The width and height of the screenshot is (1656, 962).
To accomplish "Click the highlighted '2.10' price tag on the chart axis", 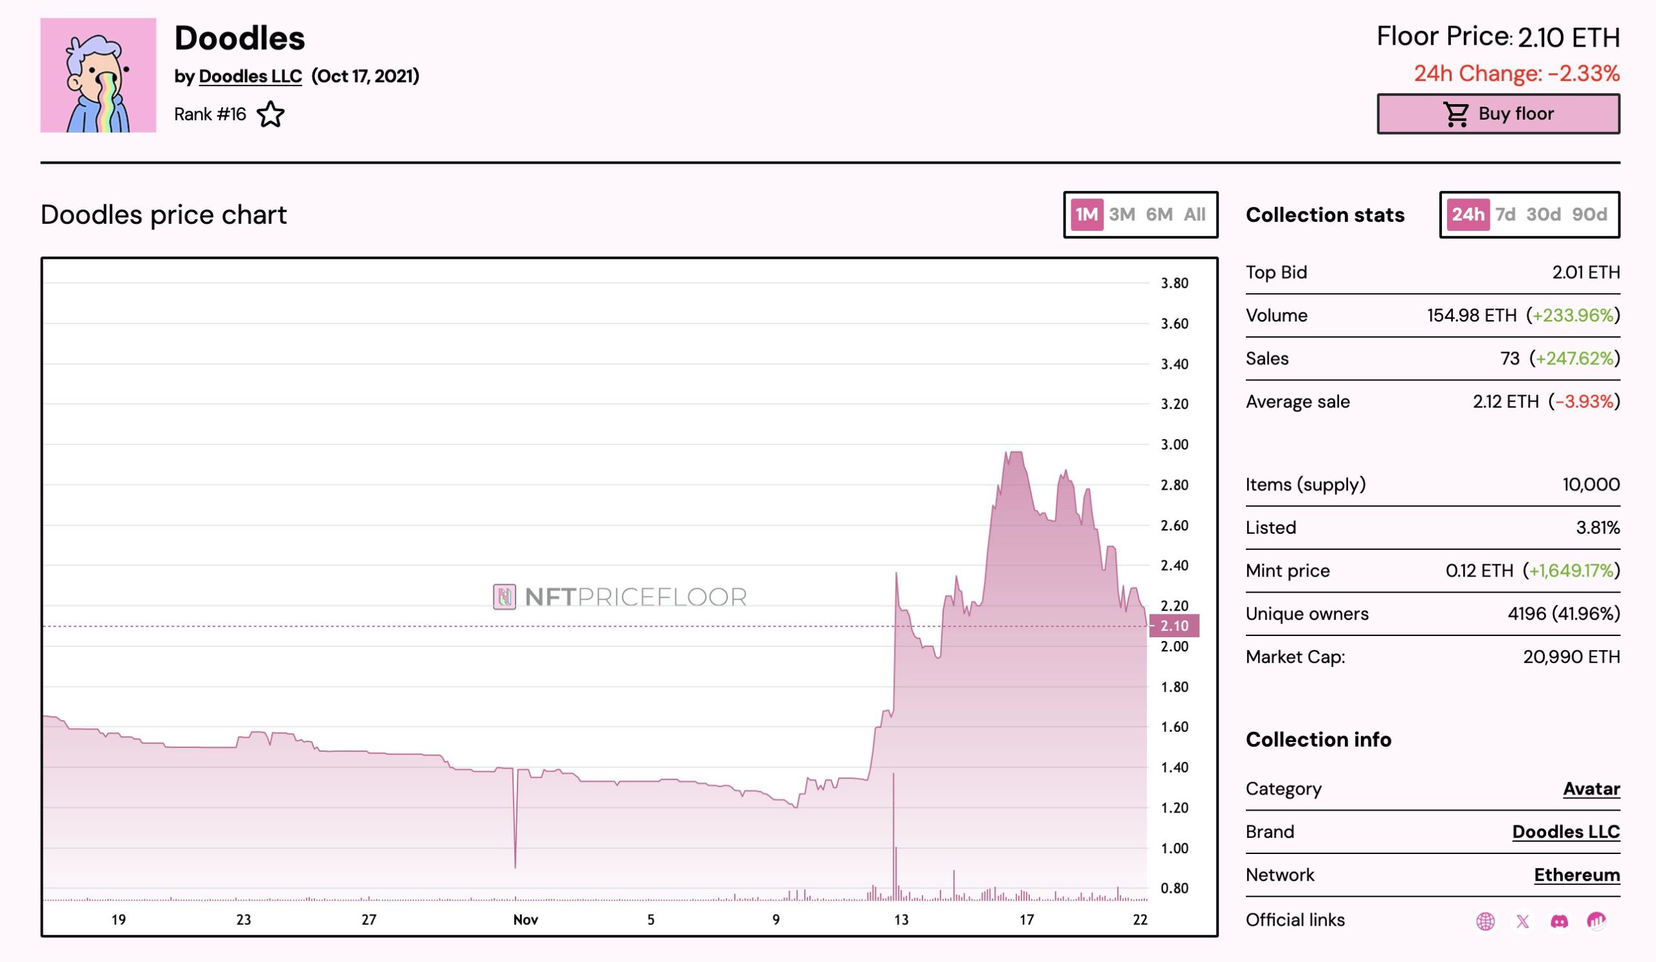I will click(1174, 626).
